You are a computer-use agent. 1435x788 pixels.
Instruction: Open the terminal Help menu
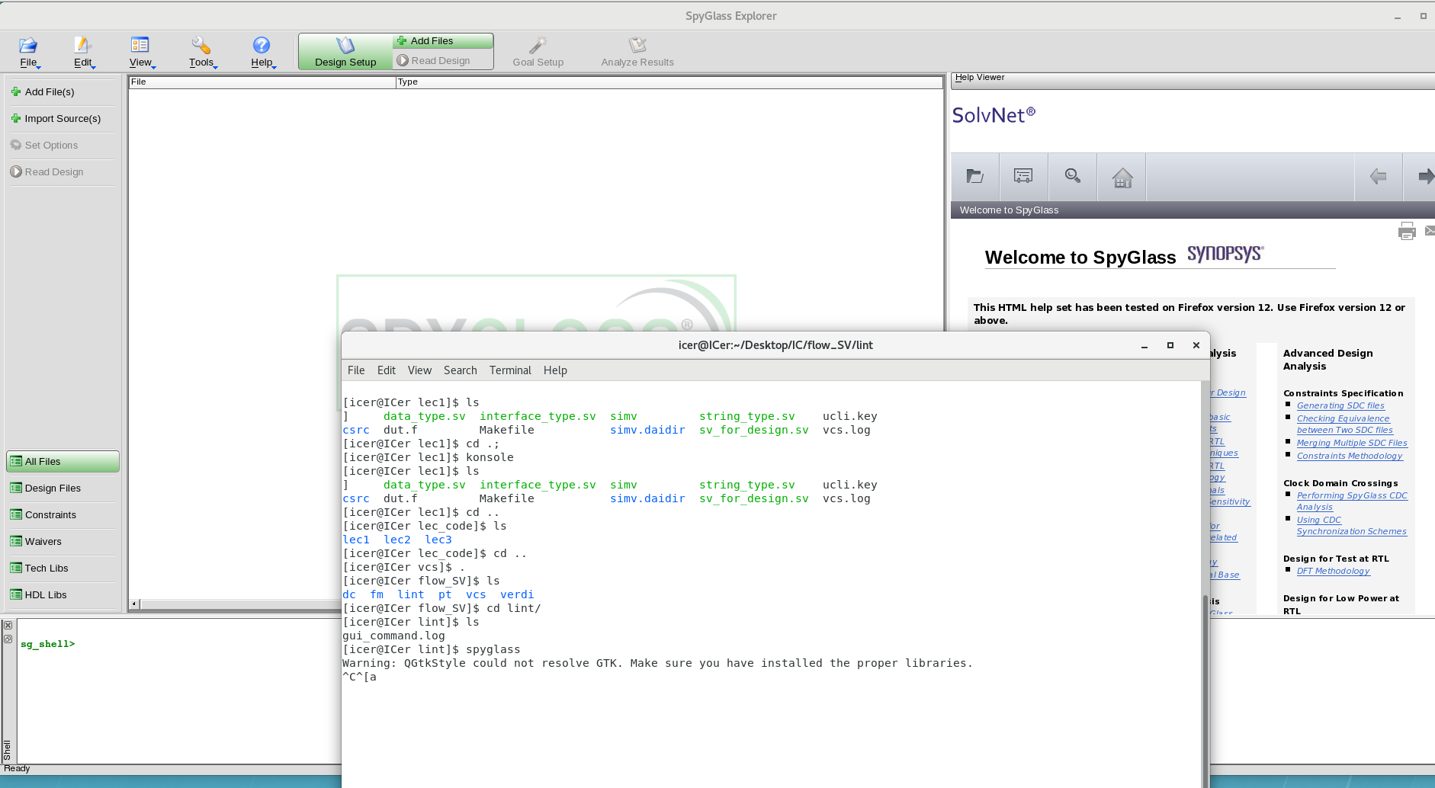(x=555, y=370)
